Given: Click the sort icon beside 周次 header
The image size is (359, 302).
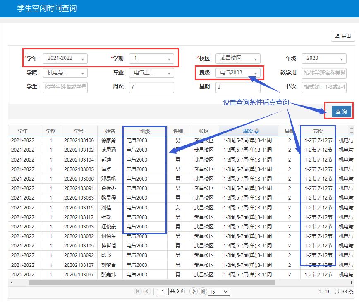Looking at the screenshot, I should click(257, 131).
